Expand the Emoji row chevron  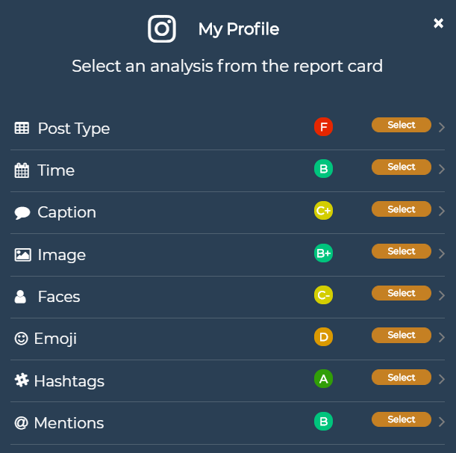[442, 337]
